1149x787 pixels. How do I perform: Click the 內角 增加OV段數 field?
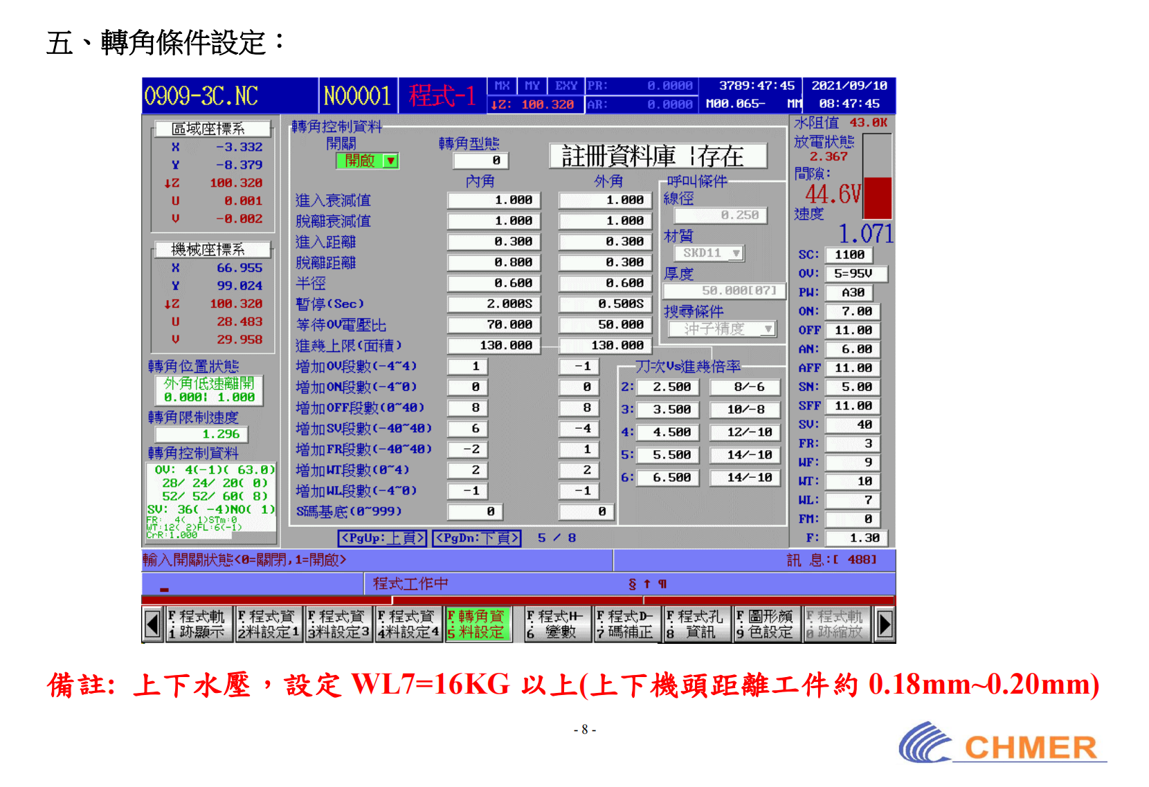467,367
